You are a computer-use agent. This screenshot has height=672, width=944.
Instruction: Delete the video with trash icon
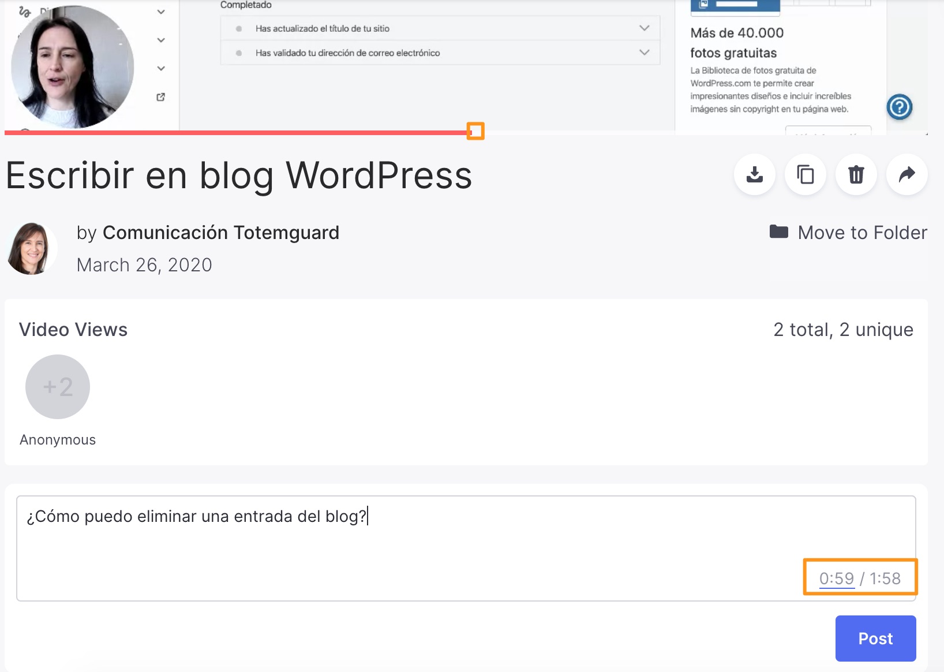(x=856, y=174)
